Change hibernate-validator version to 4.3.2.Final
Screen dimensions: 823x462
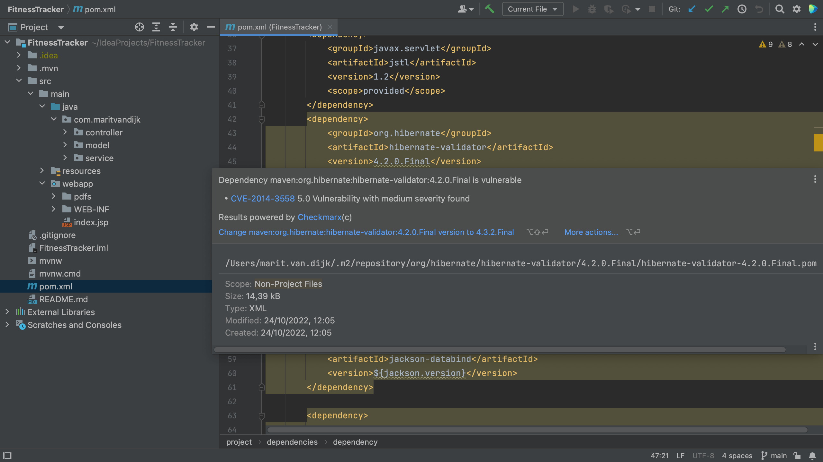366,232
